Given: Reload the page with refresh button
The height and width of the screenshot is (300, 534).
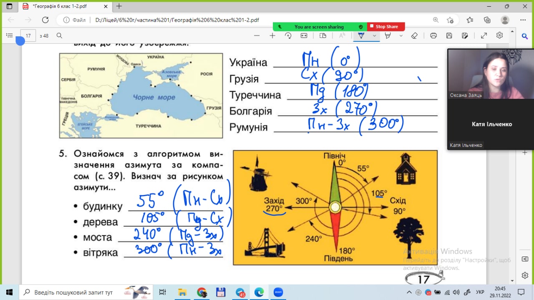Looking at the screenshot, I should 45,20.
